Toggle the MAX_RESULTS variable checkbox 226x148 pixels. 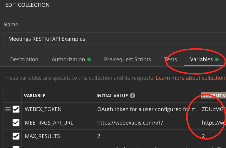tap(16, 136)
